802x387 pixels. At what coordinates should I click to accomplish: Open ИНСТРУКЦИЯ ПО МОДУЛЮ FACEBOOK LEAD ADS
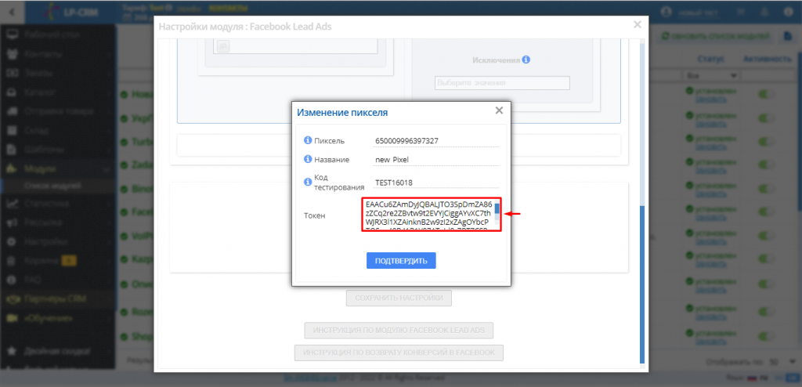399,330
